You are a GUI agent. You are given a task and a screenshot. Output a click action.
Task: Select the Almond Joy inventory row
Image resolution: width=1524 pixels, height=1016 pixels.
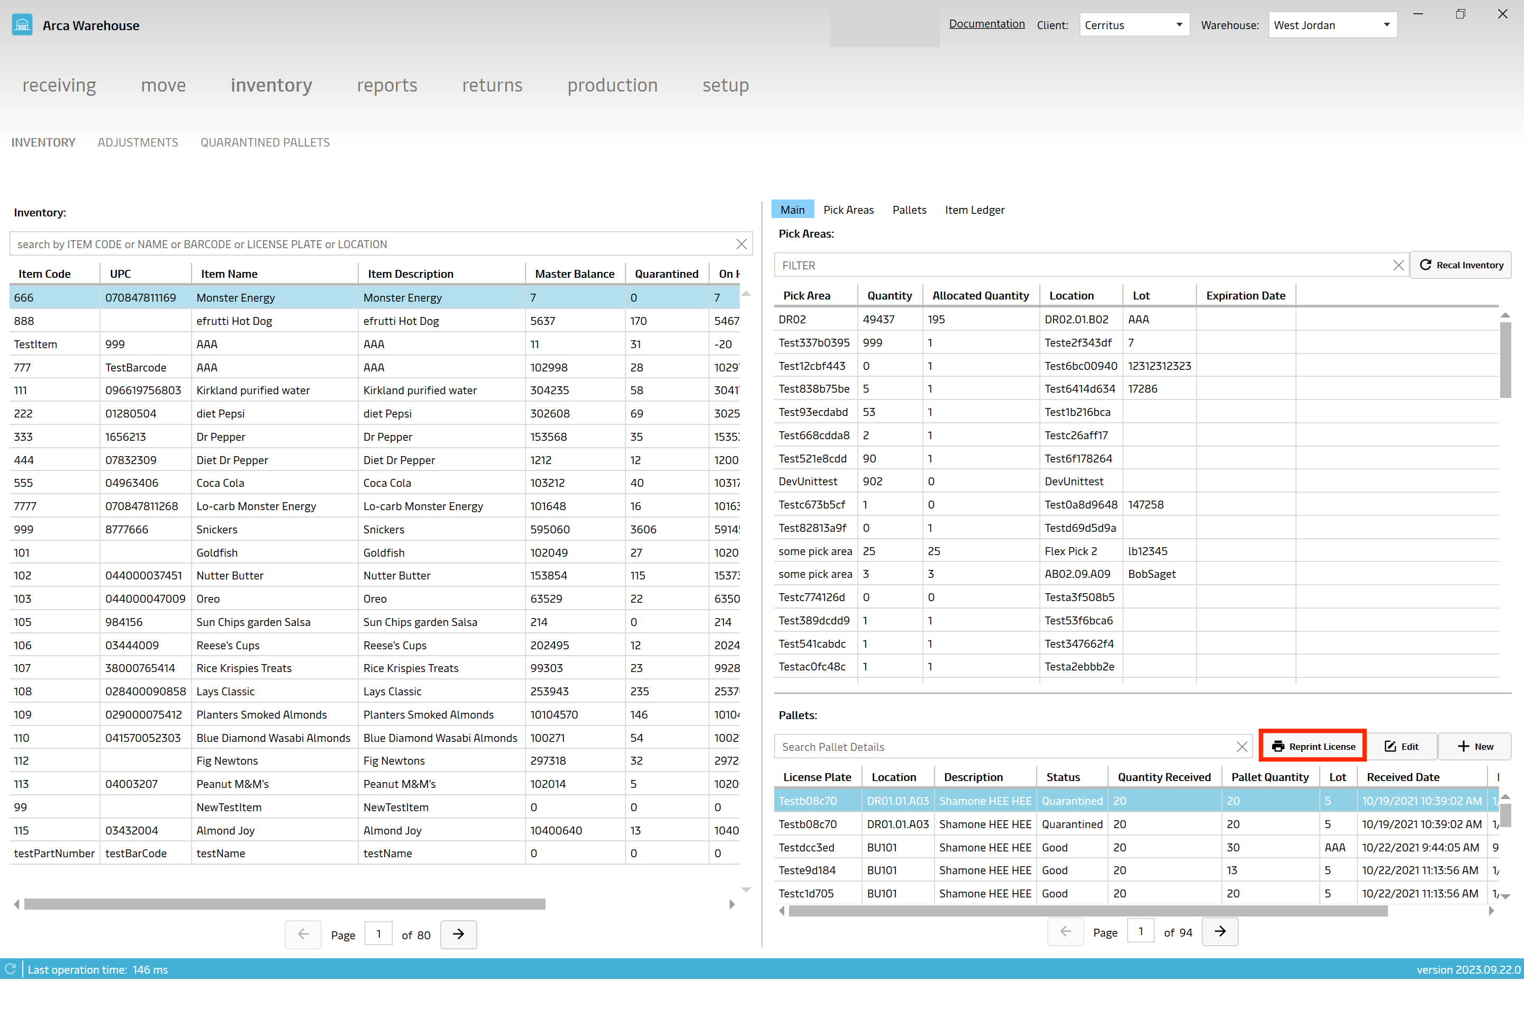click(375, 831)
